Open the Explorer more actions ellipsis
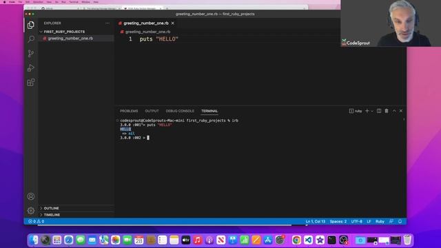 click(x=107, y=23)
